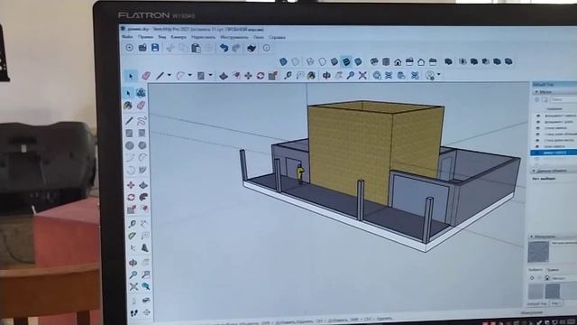This screenshot has height=325, width=577.
Task: Select 3D Text tool in Large Tool Set
Action: point(144,248)
